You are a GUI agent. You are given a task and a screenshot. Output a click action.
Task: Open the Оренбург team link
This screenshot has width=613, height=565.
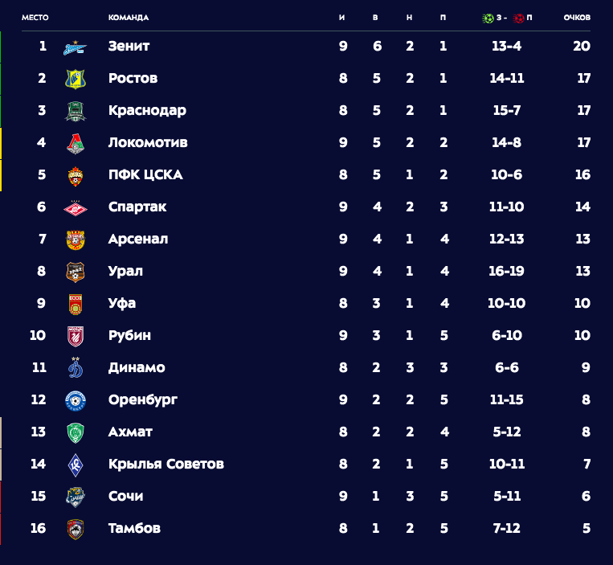coord(143,400)
